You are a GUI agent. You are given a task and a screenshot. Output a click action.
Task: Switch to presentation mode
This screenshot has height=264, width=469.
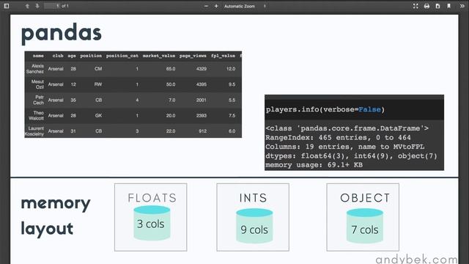point(416,6)
